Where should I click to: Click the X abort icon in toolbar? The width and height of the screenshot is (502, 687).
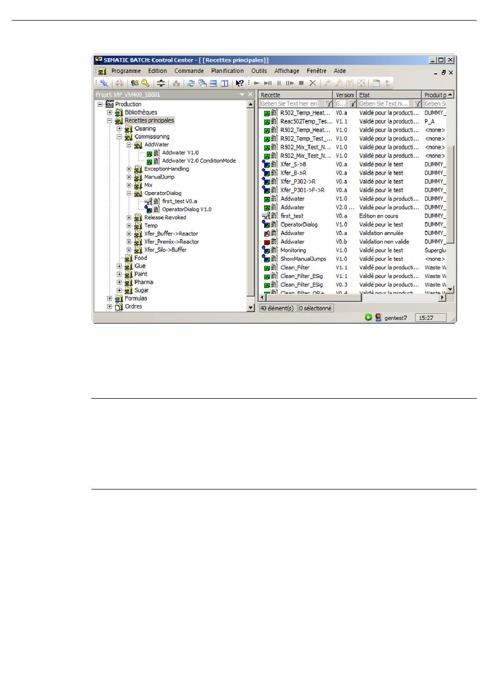[x=312, y=83]
